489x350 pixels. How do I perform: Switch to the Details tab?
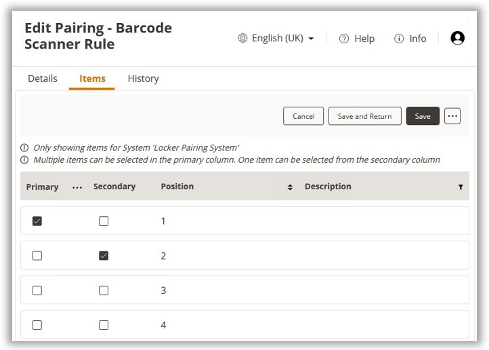[x=43, y=78]
